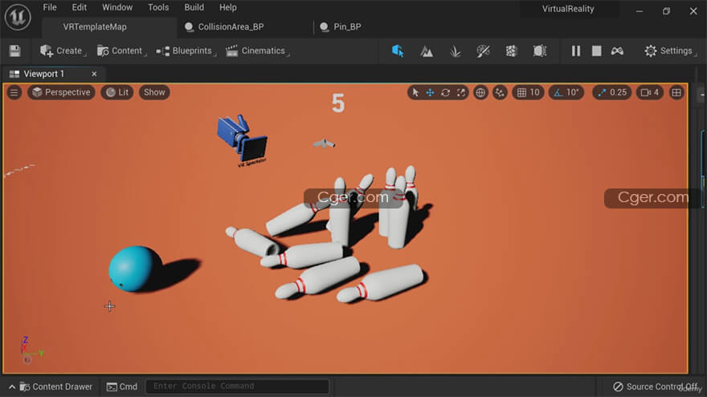Stop the running simulation
Image resolution: width=707 pixels, height=397 pixels.
tap(596, 51)
